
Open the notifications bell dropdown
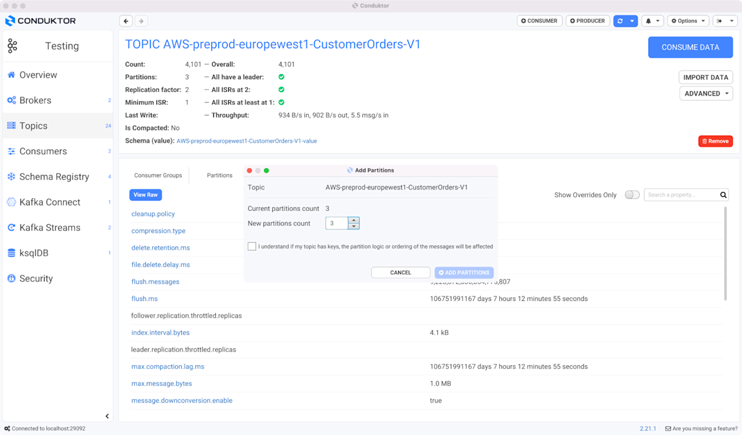[652, 21]
